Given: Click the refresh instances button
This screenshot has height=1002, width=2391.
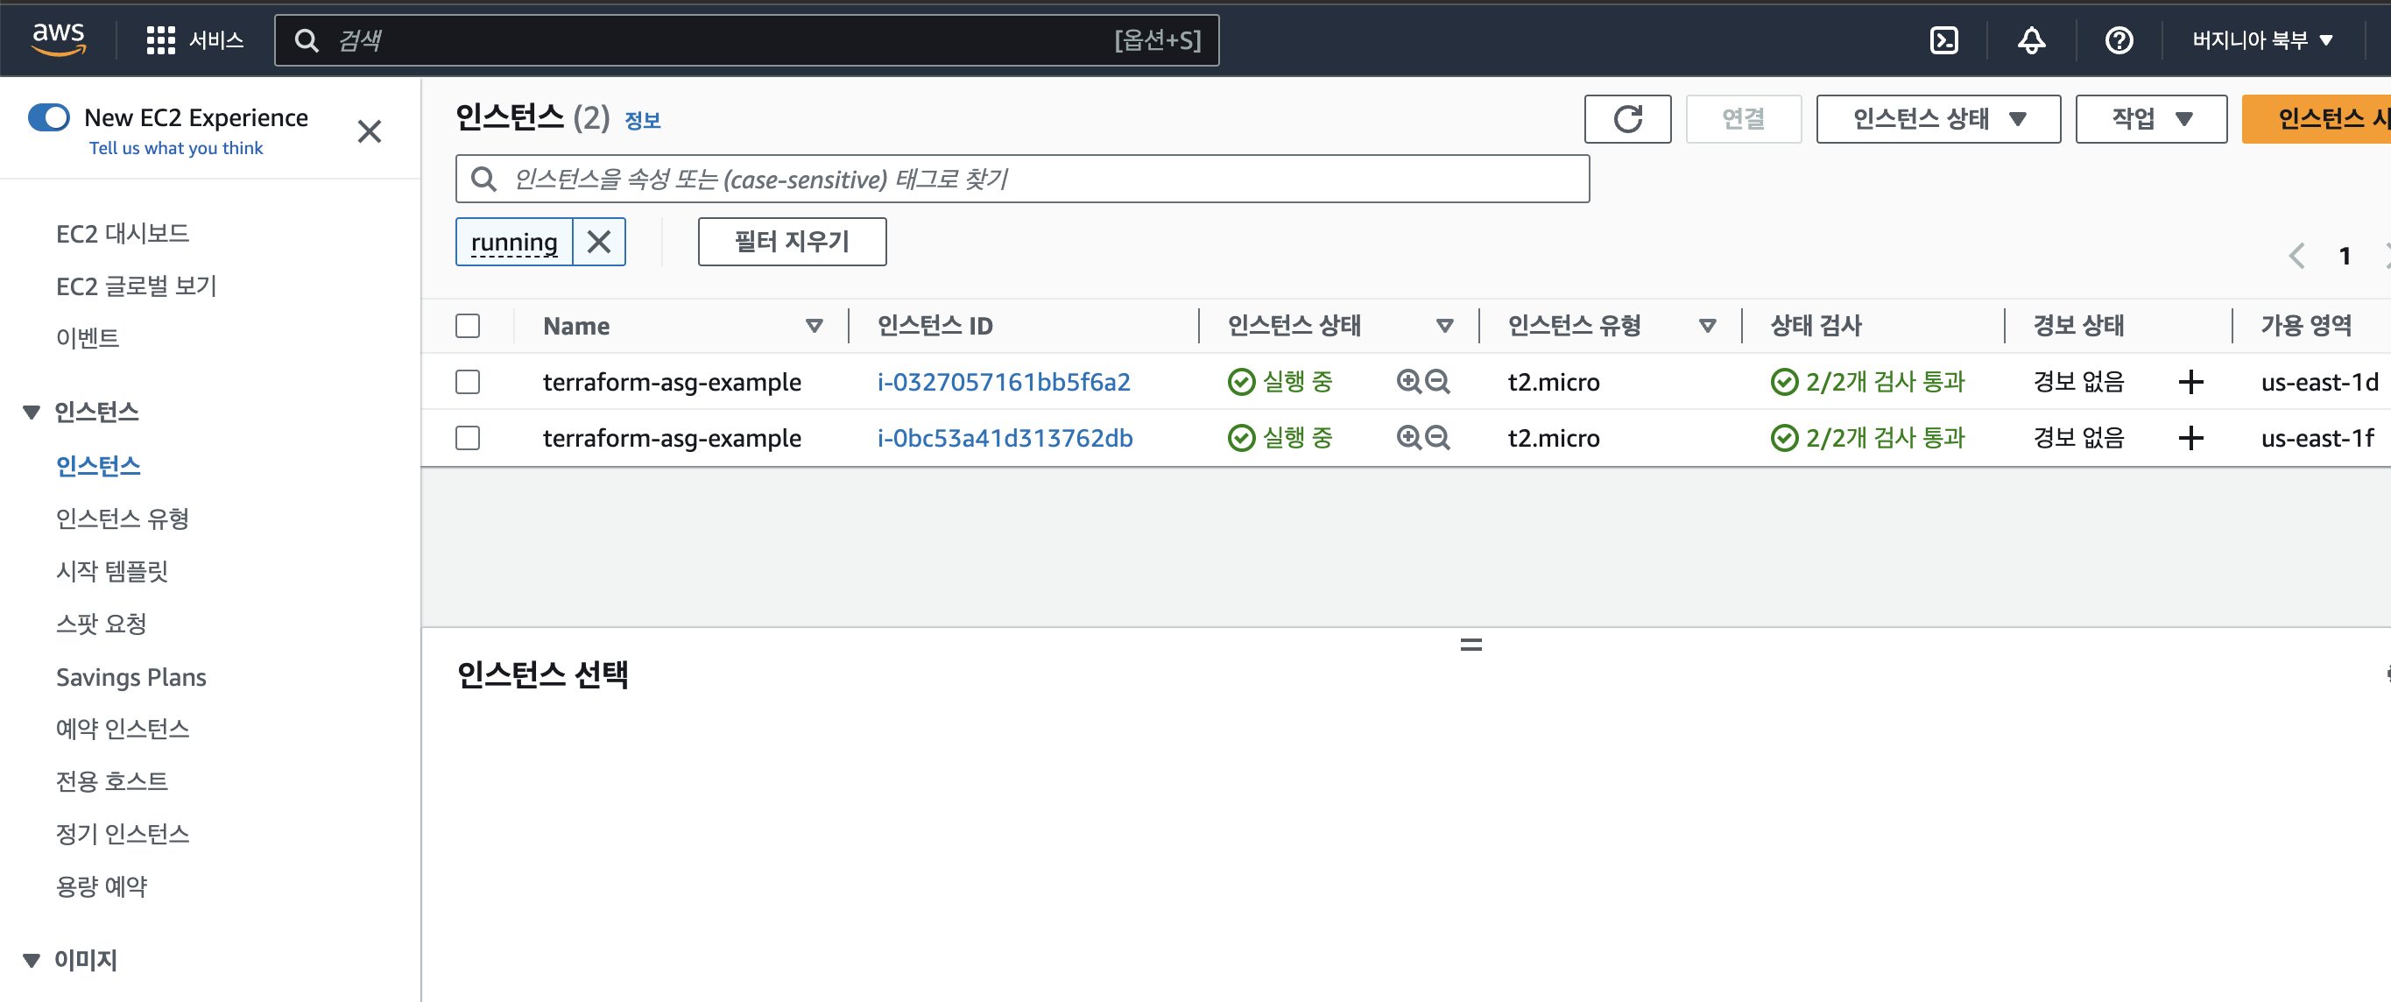Looking at the screenshot, I should 1627,119.
